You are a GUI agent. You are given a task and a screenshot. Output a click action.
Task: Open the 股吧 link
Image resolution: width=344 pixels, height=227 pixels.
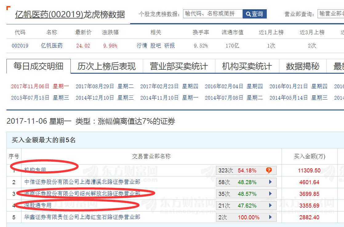156,46
